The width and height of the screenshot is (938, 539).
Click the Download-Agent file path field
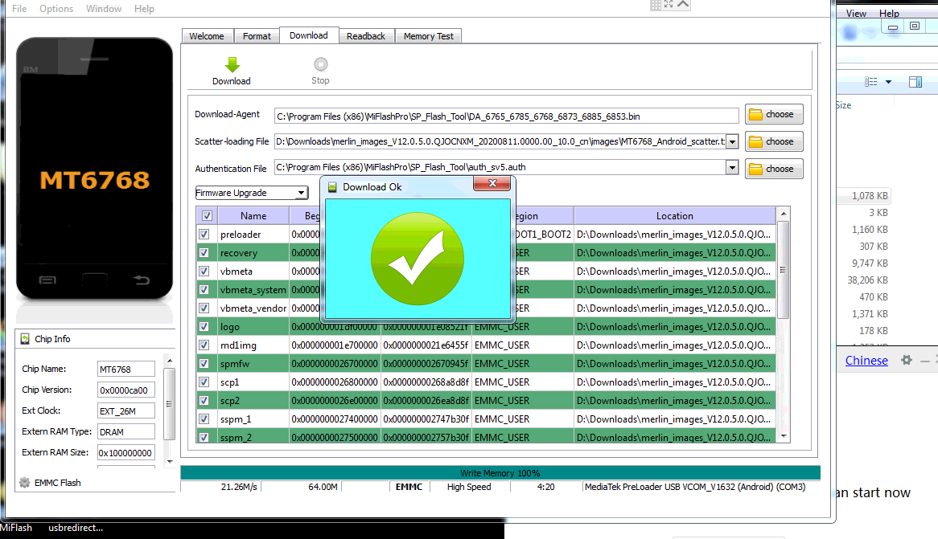[506, 116]
